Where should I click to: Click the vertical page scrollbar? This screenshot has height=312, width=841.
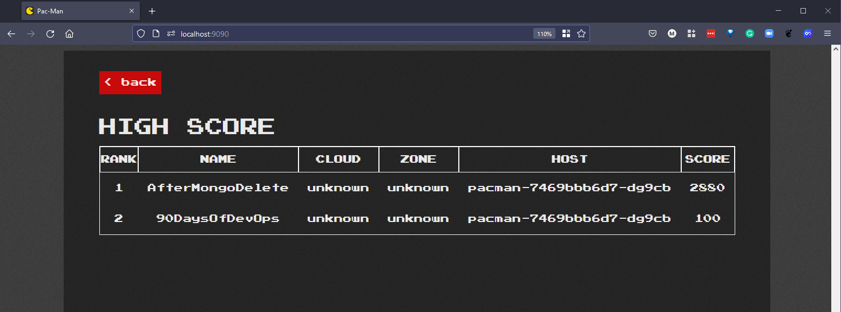(x=837, y=162)
